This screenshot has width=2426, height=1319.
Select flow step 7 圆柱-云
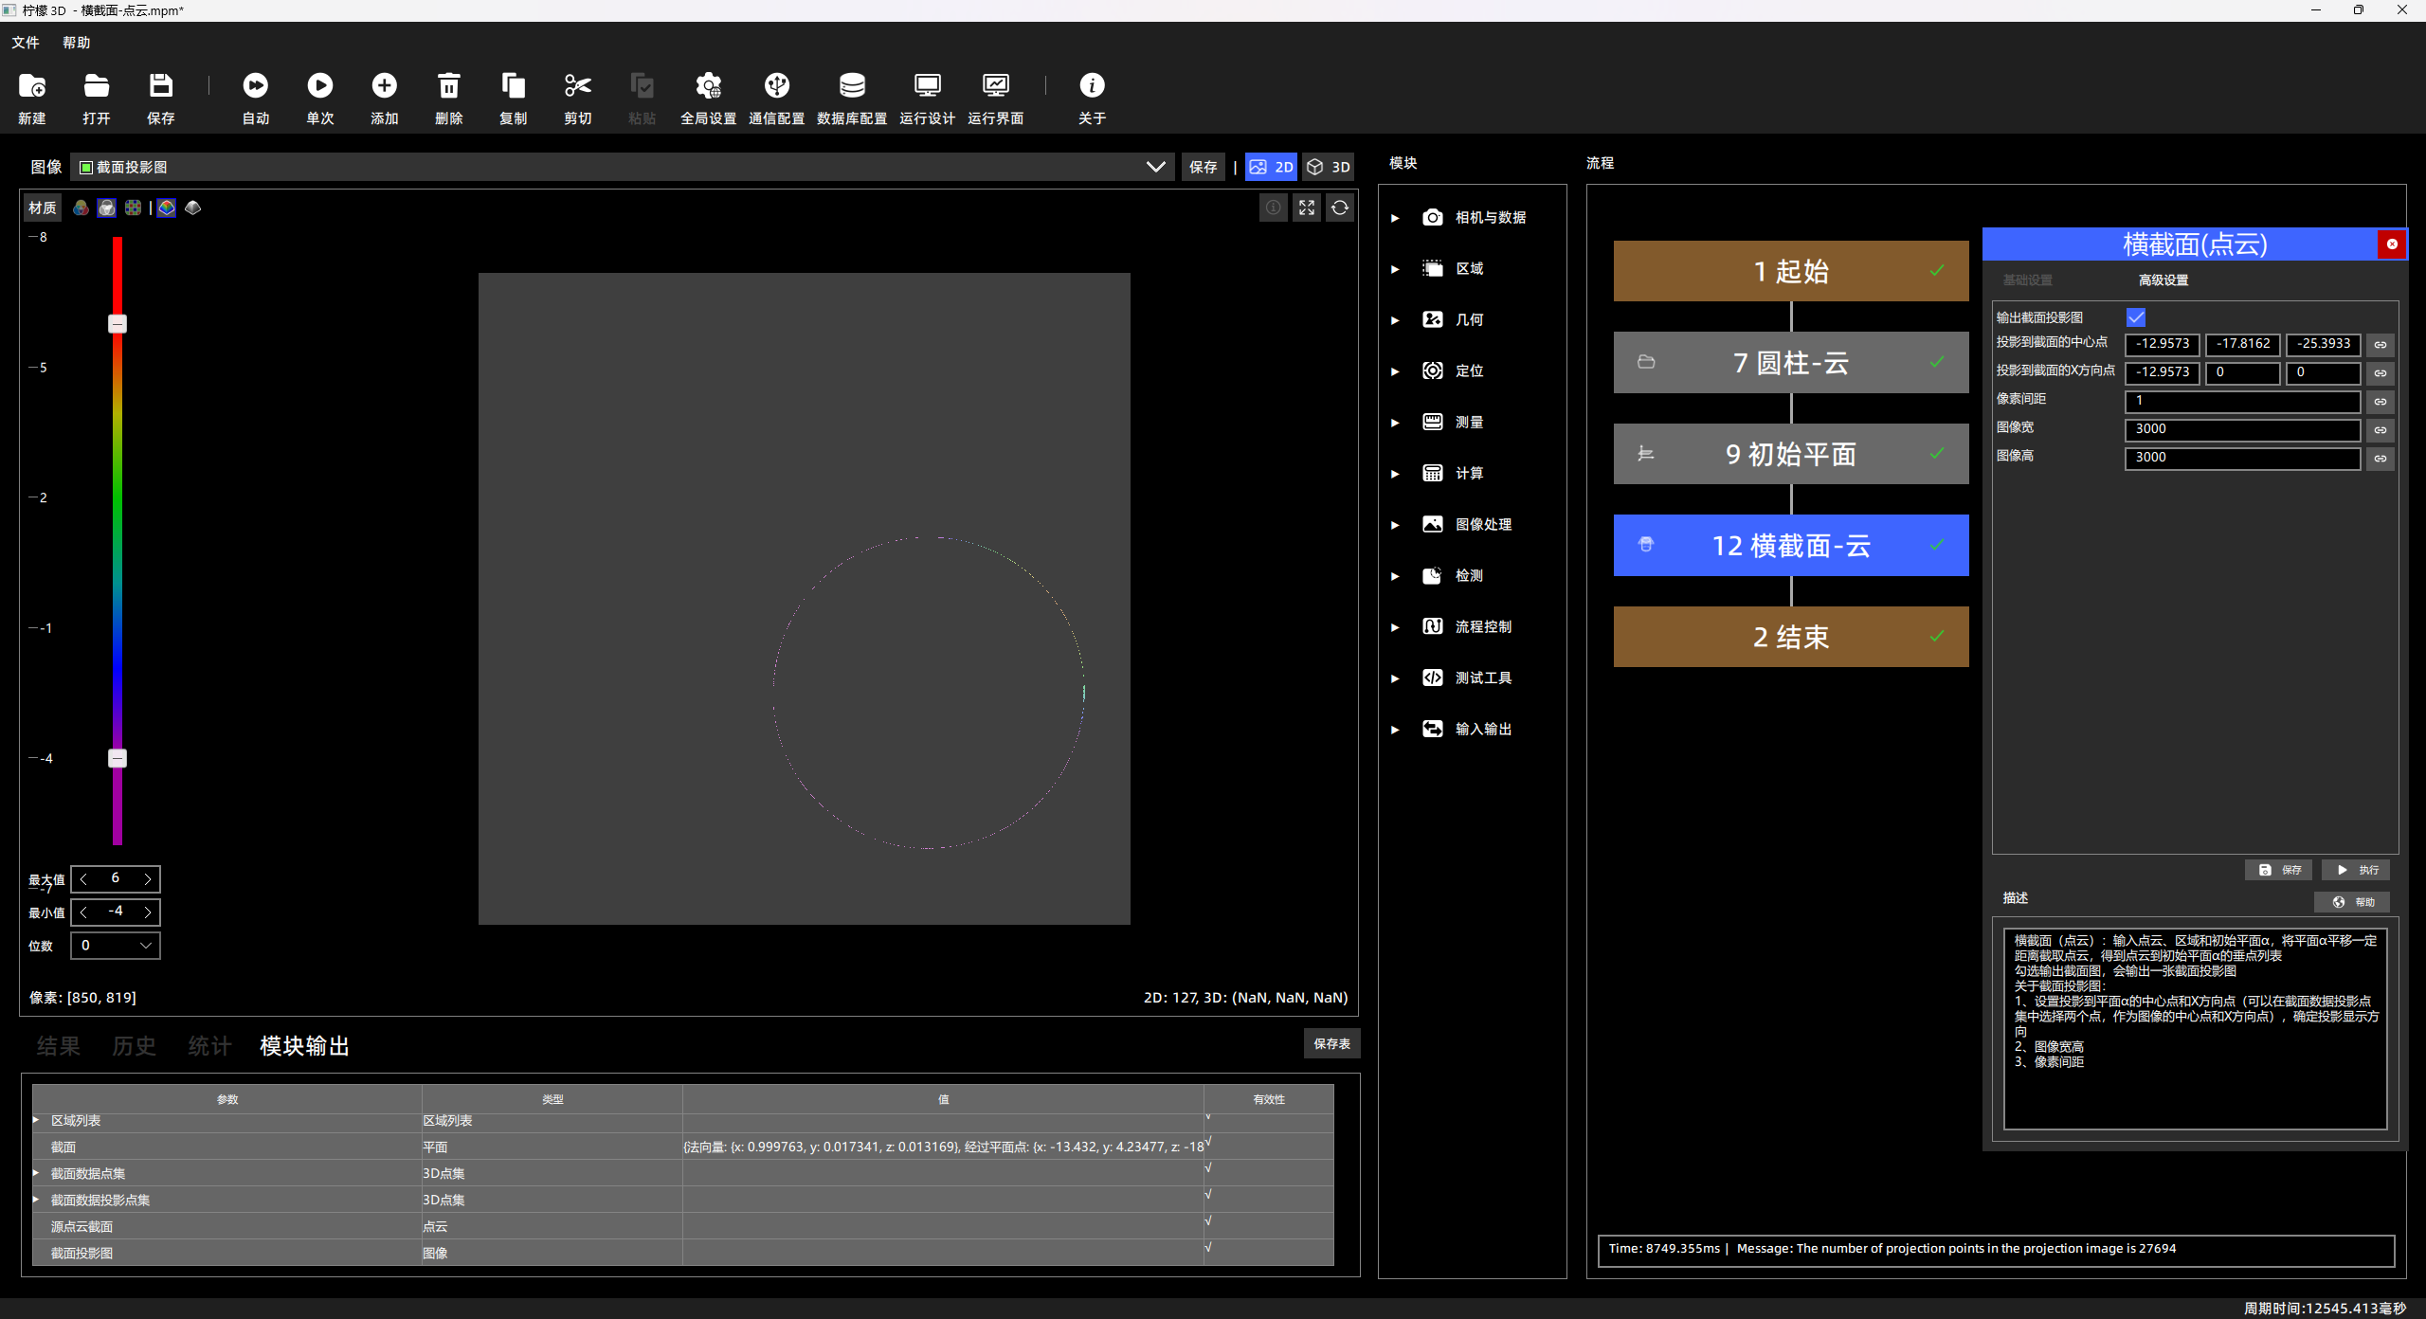click(x=1791, y=362)
